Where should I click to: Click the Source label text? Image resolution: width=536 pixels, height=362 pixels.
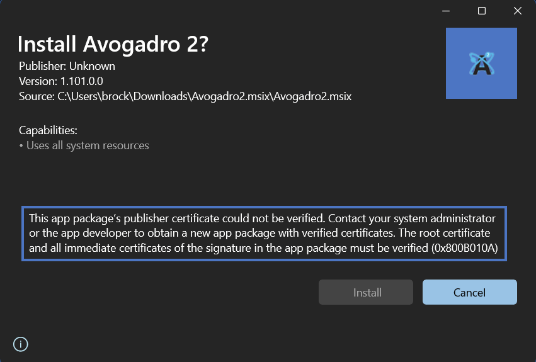[x=36, y=96]
